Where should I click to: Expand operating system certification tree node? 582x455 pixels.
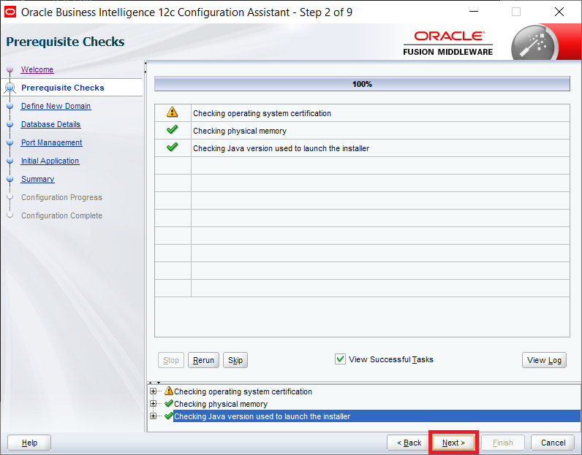(x=153, y=391)
